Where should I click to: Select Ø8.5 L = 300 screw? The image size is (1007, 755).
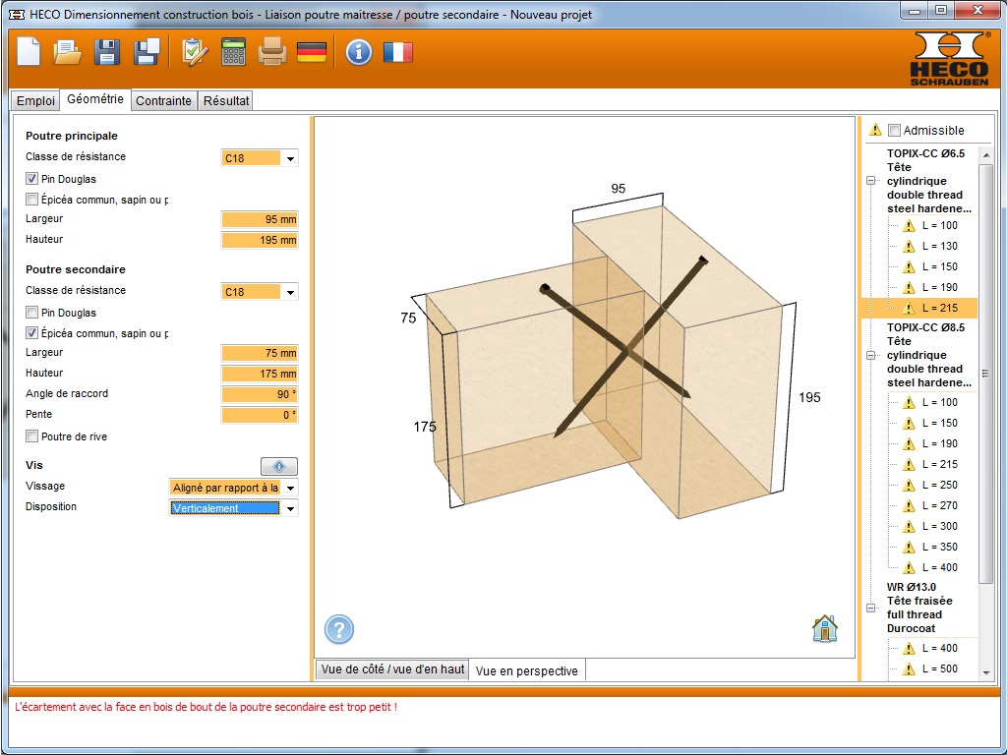point(939,526)
